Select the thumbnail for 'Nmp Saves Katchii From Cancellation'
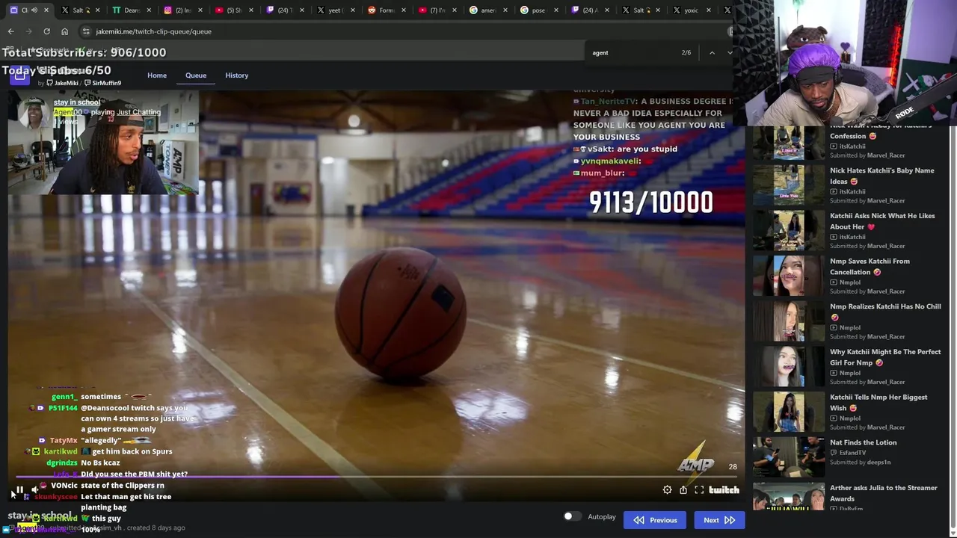 [x=789, y=276]
